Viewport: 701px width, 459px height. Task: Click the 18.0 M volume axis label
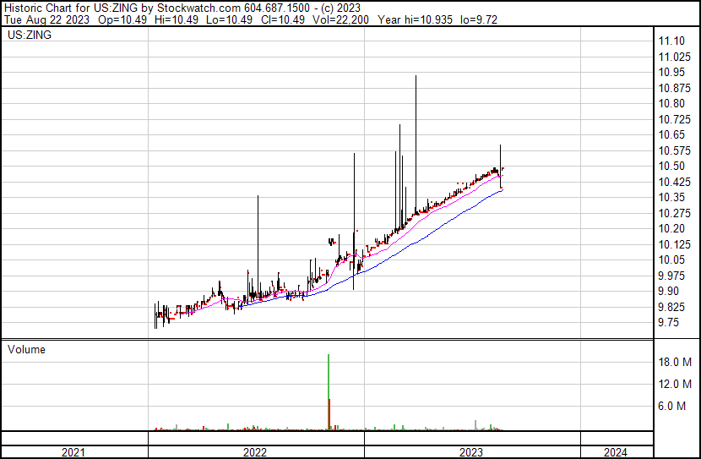pos(676,363)
